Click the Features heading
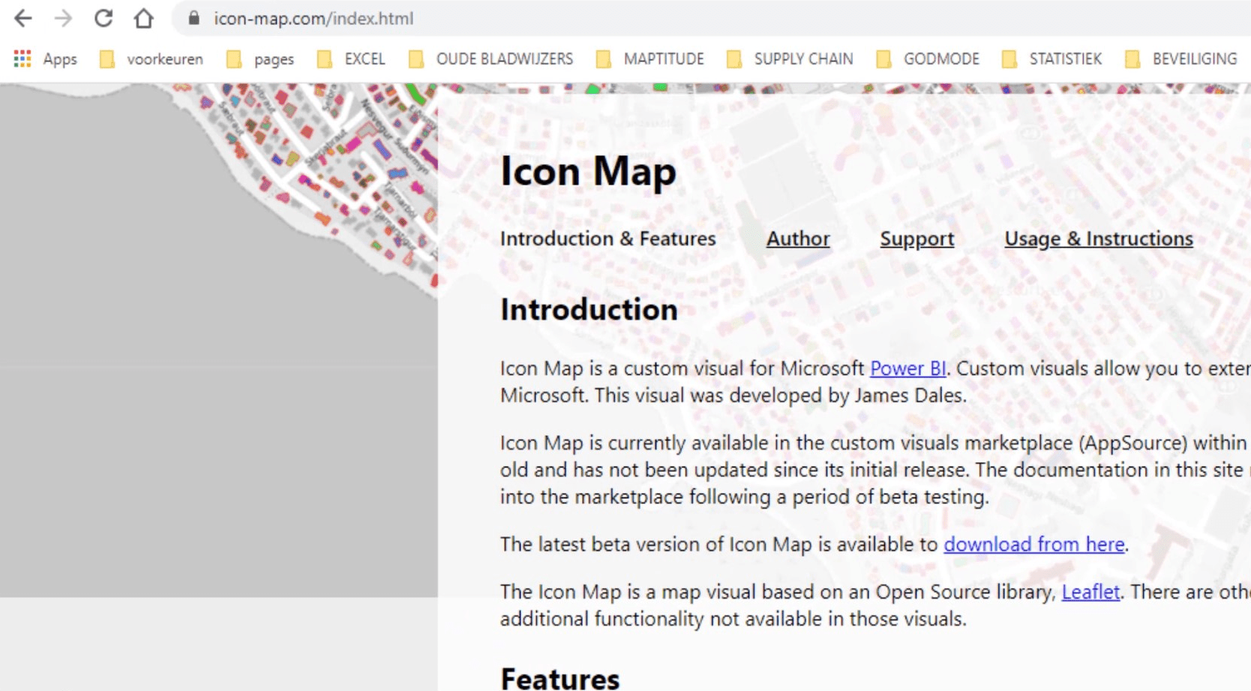Image resolution: width=1251 pixels, height=691 pixels. [560, 677]
